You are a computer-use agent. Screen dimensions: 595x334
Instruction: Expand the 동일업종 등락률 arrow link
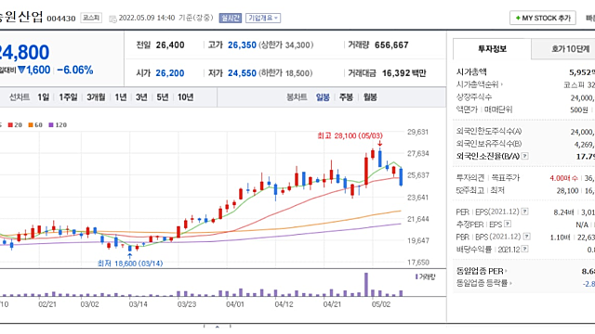510,283
